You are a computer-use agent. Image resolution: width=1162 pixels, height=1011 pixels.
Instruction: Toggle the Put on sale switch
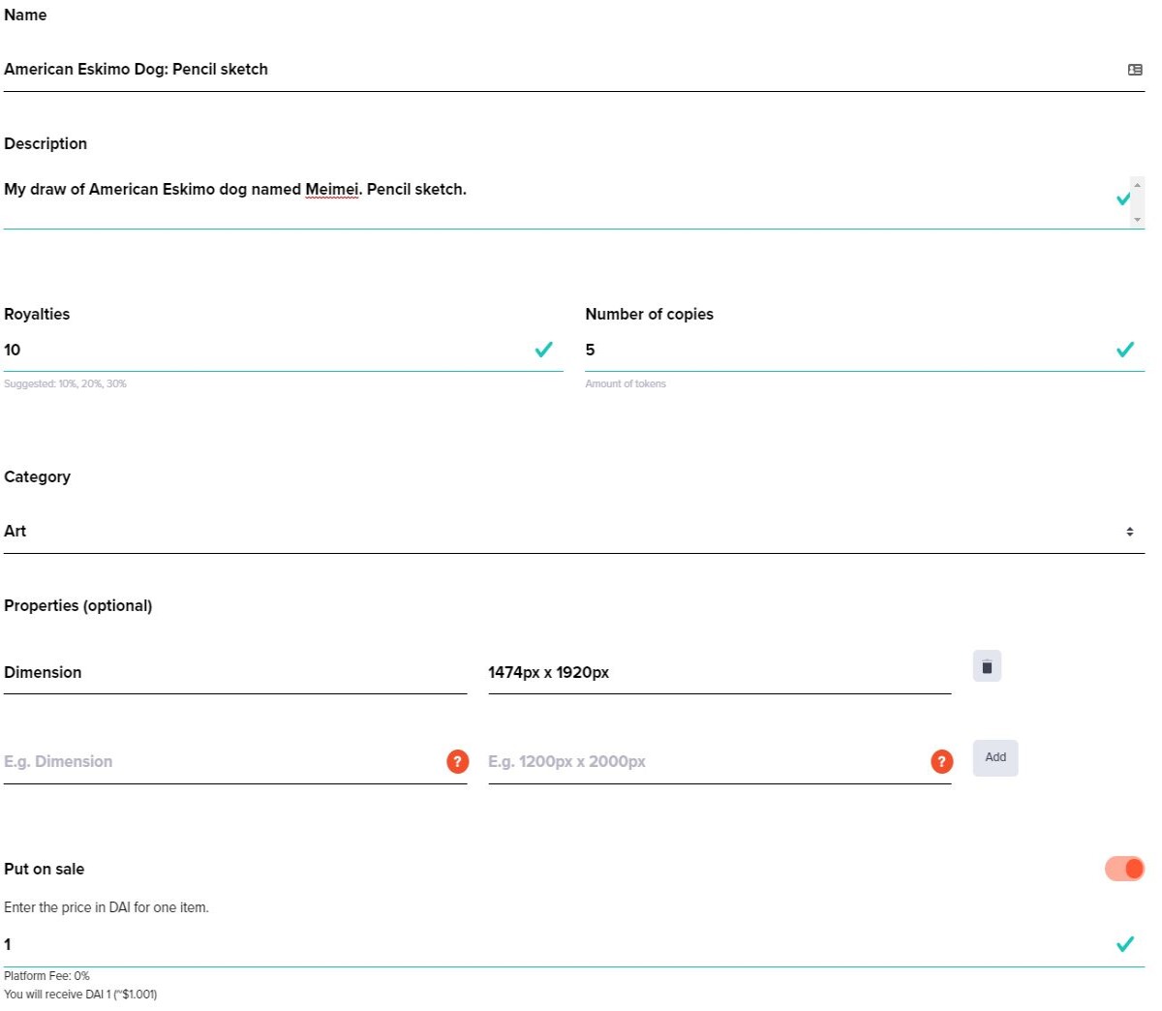1124,869
